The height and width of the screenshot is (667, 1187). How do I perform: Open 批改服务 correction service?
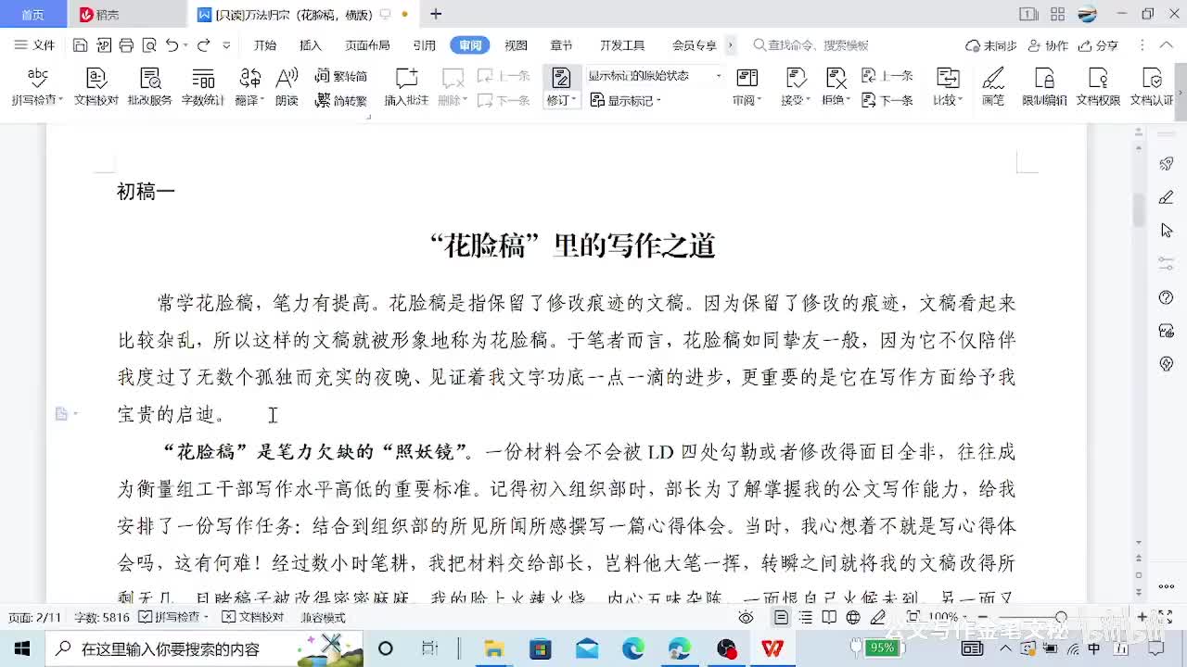tap(149, 87)
